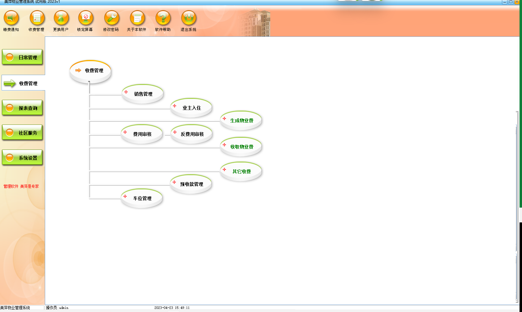Open the 预收款管理 module
Viewport: 522px width, 312px height.
point(191,184)
